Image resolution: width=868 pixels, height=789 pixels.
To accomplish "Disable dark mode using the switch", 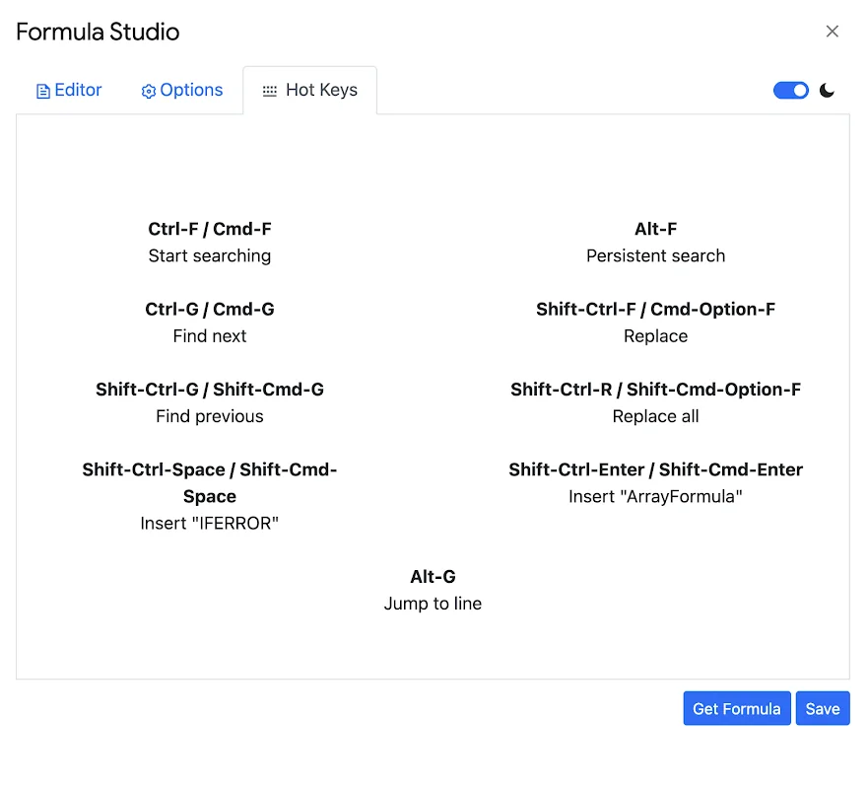I will (791, 90).
